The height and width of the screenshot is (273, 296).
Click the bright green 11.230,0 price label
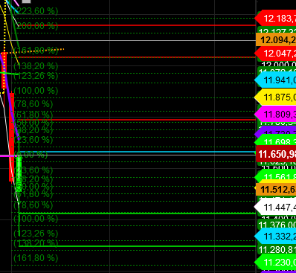(276, 262)
